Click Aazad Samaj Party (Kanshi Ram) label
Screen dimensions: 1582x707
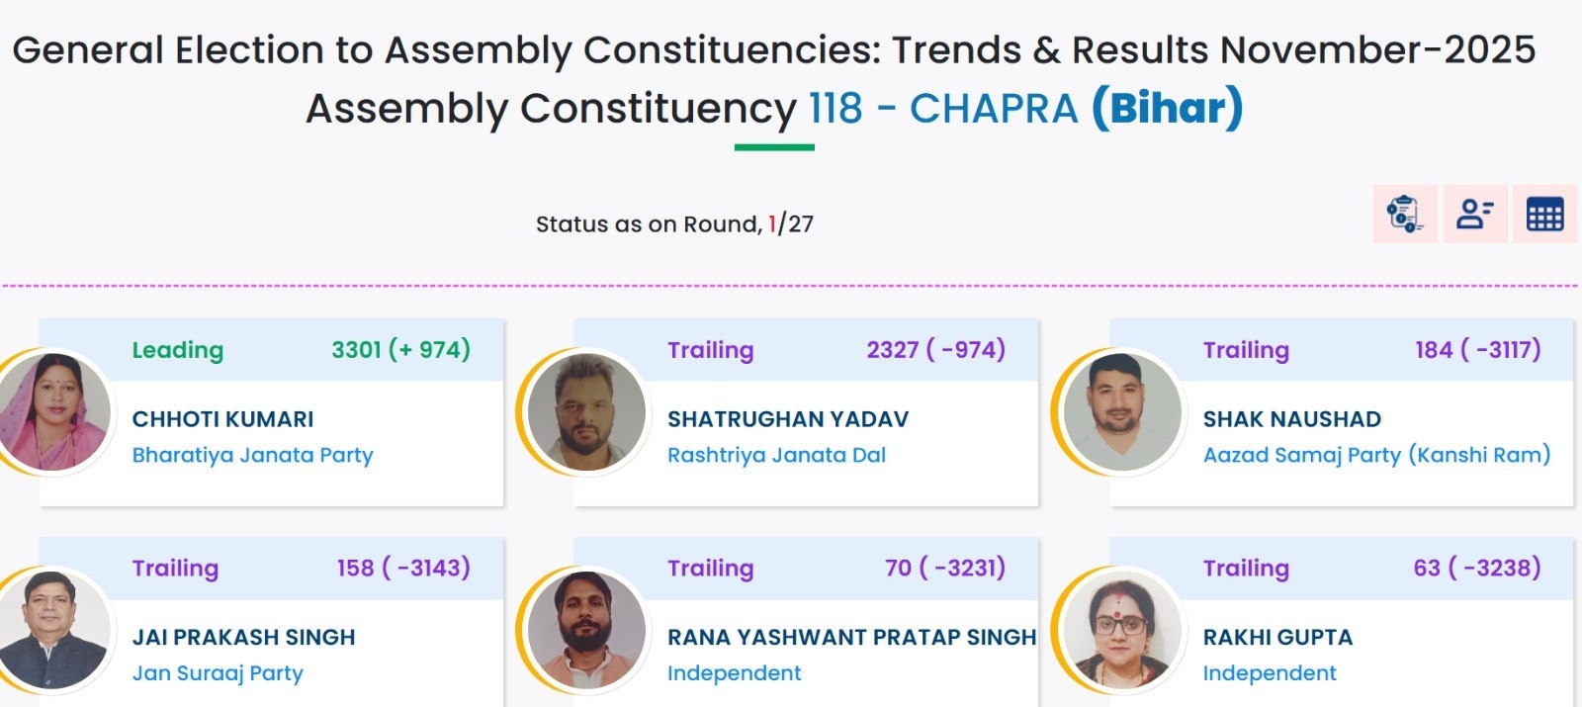[x=1376, y=455]
